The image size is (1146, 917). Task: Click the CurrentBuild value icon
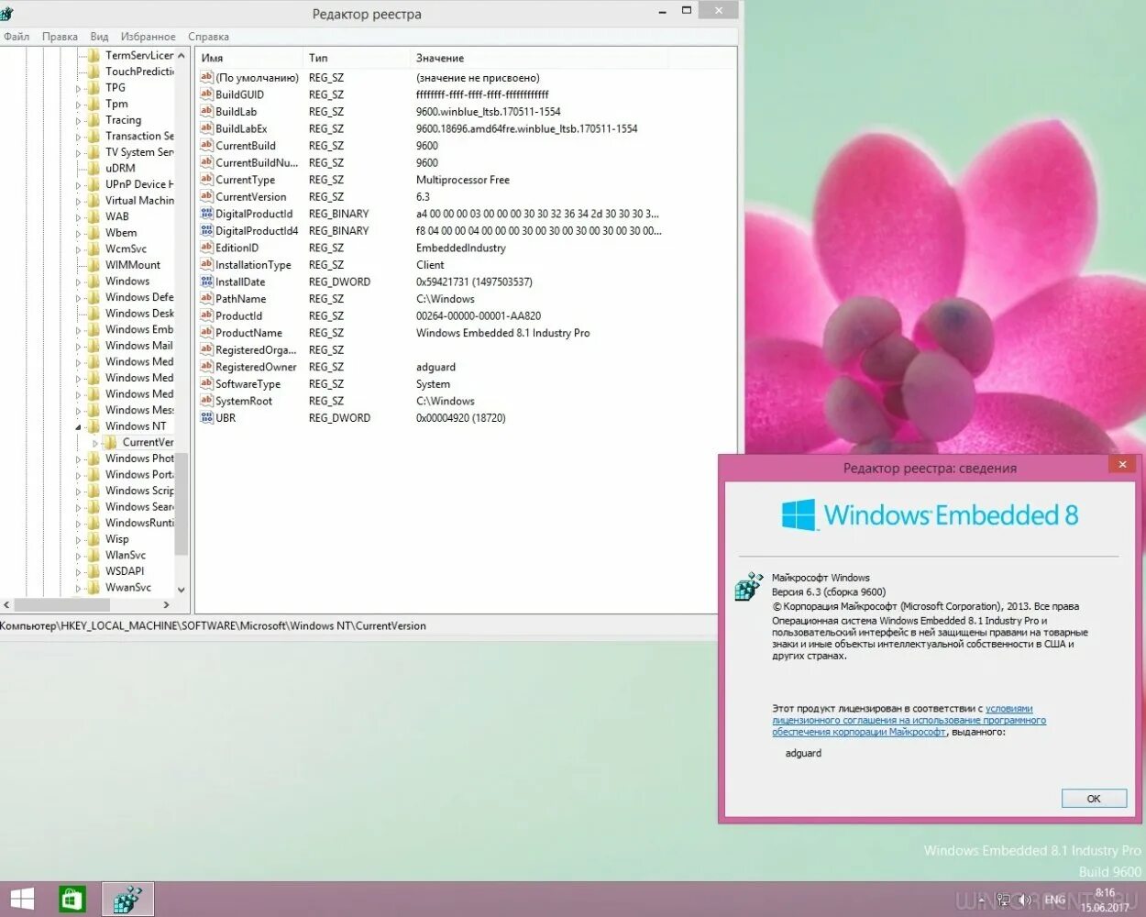(207, 145)
